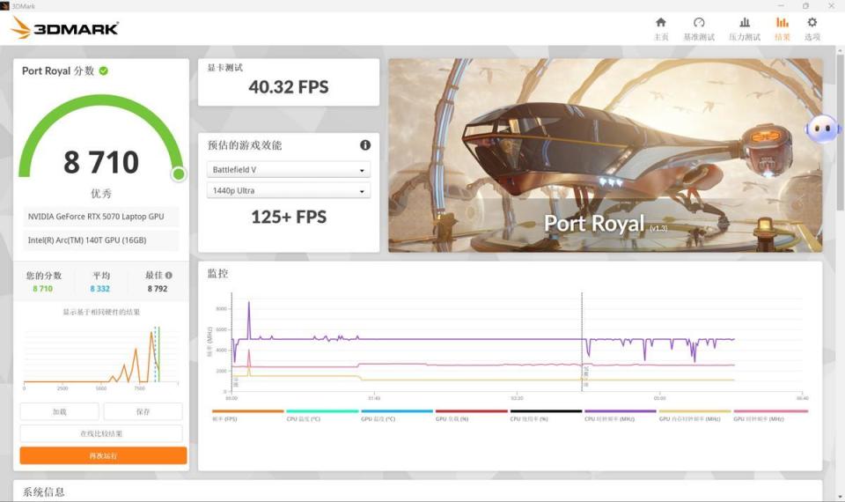Click the green 8 710 under 您的分数

42,289
